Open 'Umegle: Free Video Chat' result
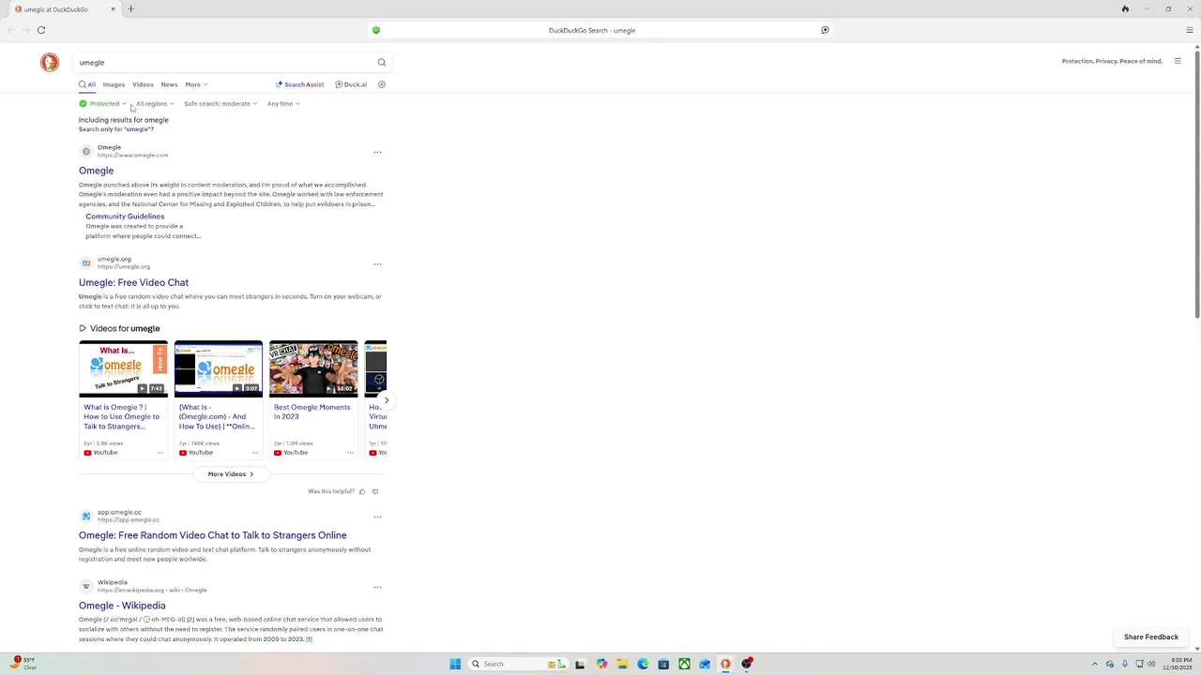 [x=133, y=282]
